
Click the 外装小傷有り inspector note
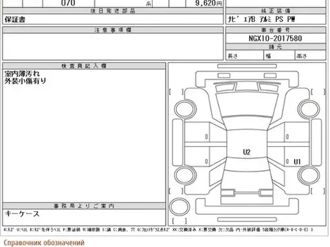click(25, 81)
